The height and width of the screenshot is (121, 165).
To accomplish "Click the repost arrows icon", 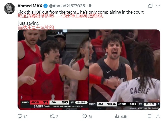I will click(x=52, y=116).
